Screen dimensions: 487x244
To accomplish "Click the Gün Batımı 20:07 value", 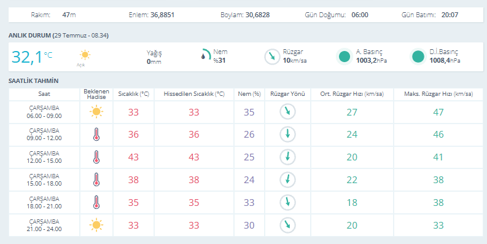I will pos(450,15).
